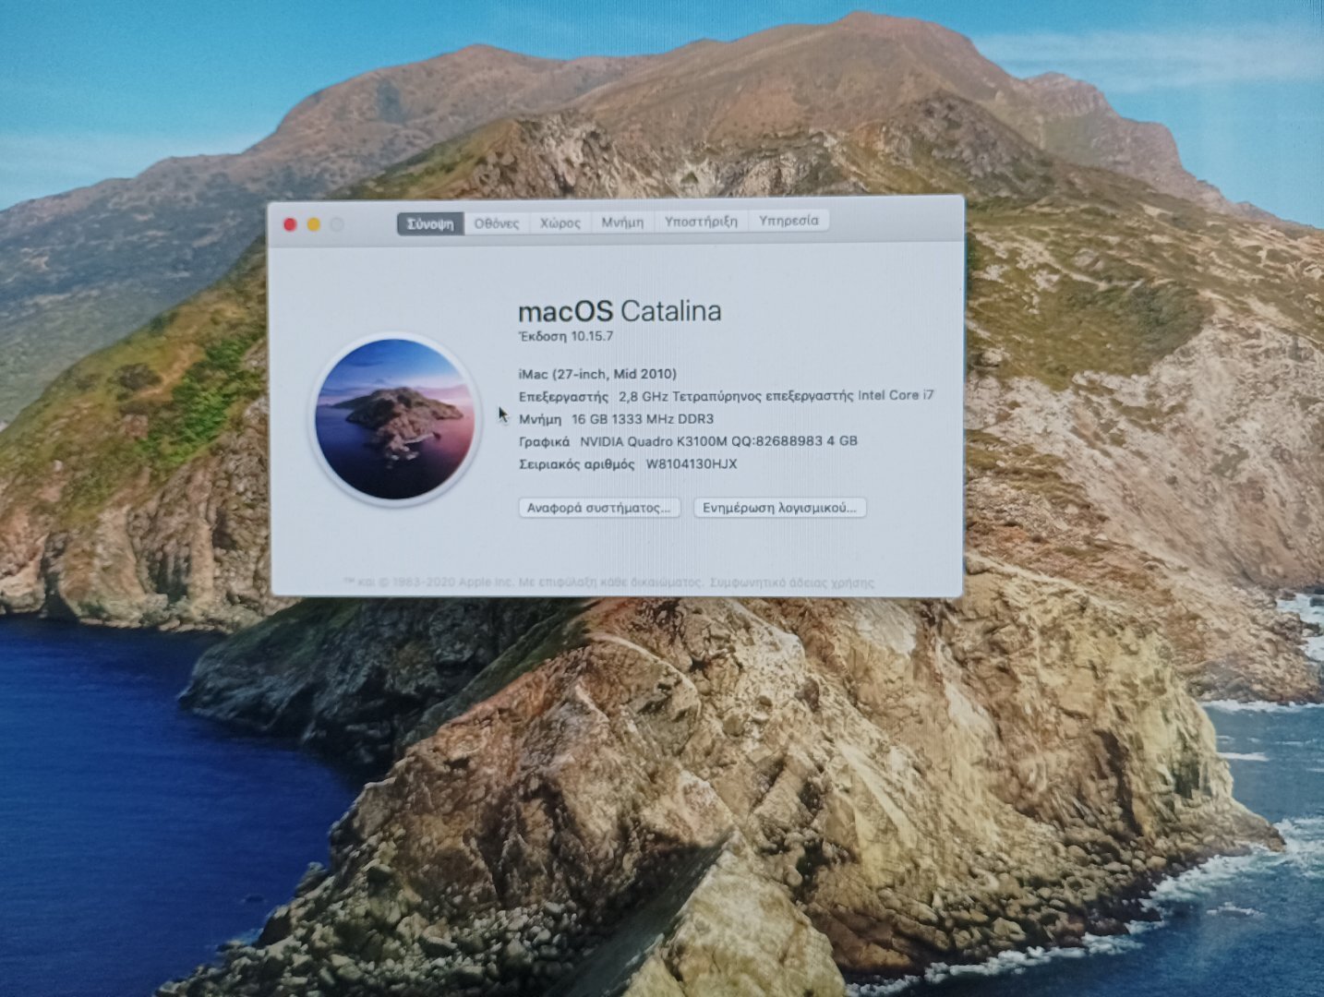The height and width of the screenshot is (997, 1324).
Task: Click the Μνήμη label in the specs list
Action: point(540,419)
